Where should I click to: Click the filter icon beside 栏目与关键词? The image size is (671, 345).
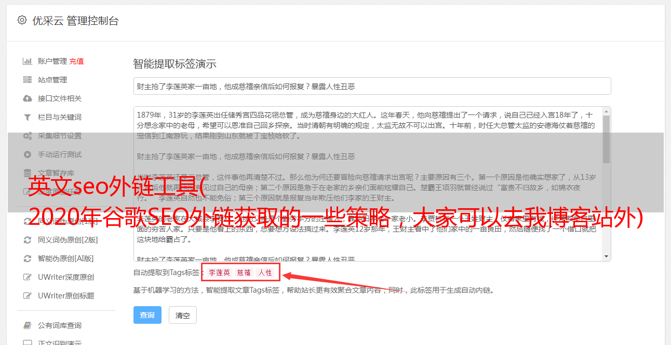28,117
